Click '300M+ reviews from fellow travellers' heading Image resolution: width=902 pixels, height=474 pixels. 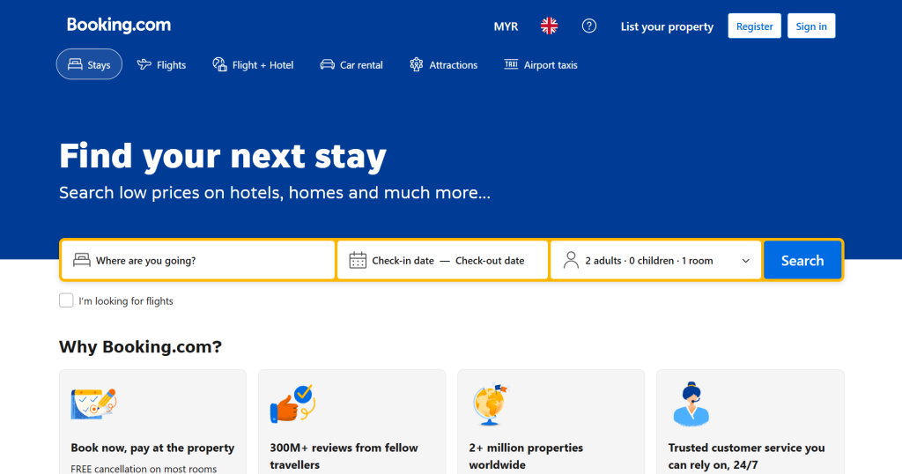coord(344,456)
